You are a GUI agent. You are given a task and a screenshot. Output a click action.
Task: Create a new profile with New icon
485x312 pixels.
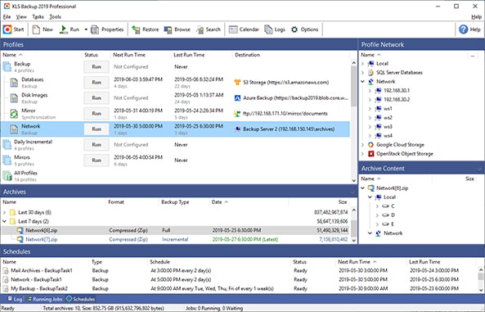coord(36,29)
